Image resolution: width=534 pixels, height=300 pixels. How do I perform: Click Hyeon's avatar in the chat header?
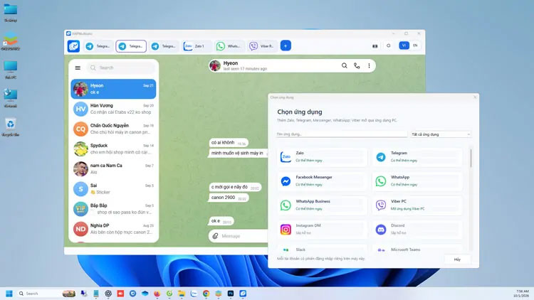point(215,65)
